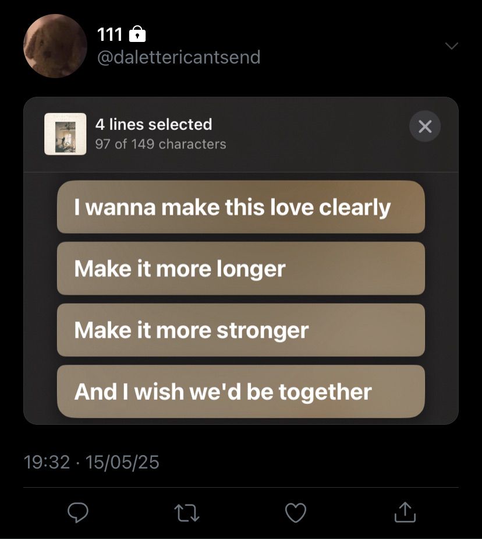This screenshot has height=539, width=482.
Task: Click the 15/05/25 post date
Action: pos(122,462)
